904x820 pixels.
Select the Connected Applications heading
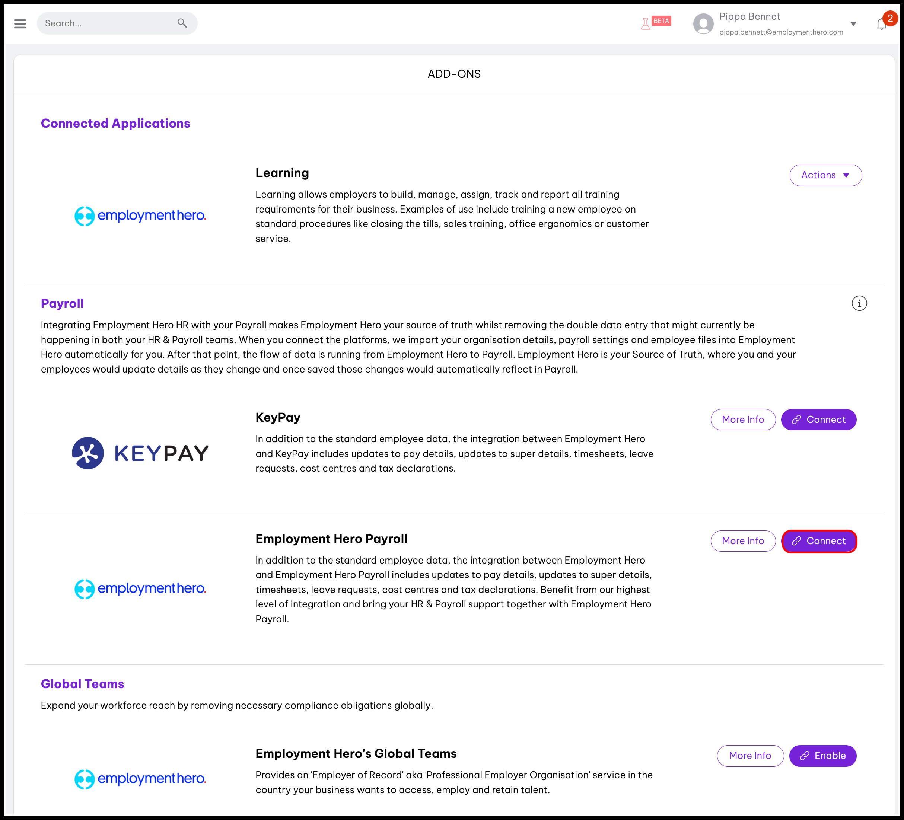115,123
